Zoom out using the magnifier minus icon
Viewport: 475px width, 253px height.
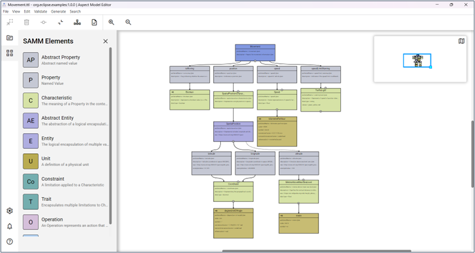click(x=128, y=22)
